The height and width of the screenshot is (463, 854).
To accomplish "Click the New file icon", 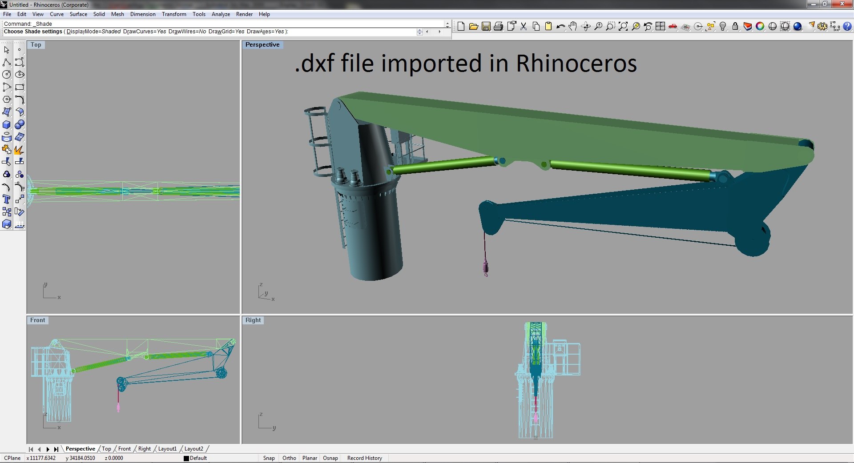I will (461, 27).
